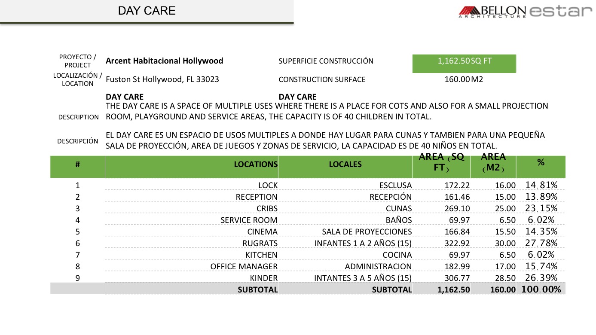Select the CRIBS row location cell
Image resolution: width=596 pixels, height=335 pixels.
coord(267,209)
